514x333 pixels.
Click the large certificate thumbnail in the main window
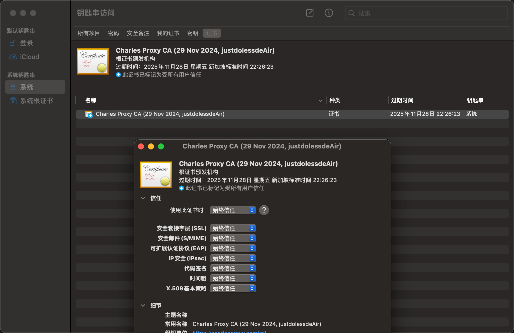click(93, 61)
